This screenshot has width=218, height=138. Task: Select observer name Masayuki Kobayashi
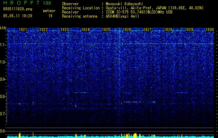[x=124, y=4]
